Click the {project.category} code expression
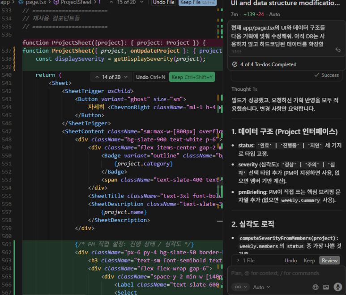This screenshot has width=346, height=295. click(x=143, y=164)
